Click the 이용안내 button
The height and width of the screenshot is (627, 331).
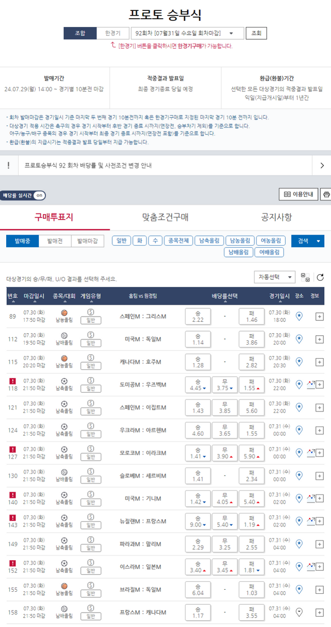click(x=299, y=195)
